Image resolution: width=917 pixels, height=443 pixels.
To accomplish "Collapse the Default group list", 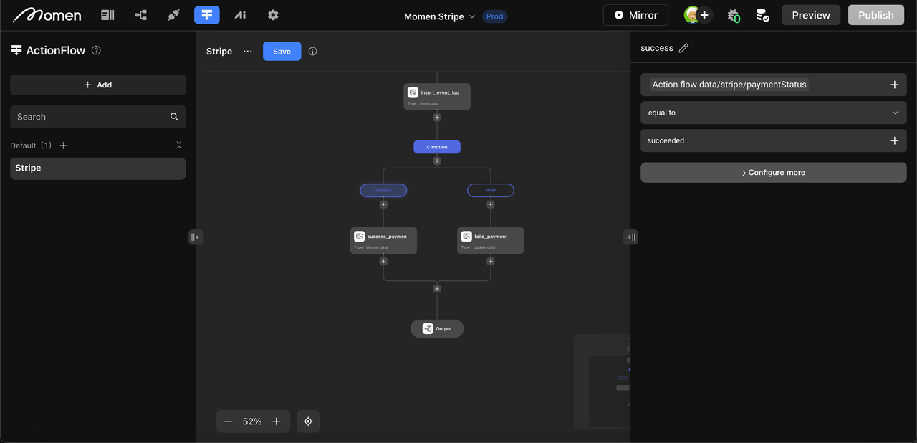I will pos(178,146).
